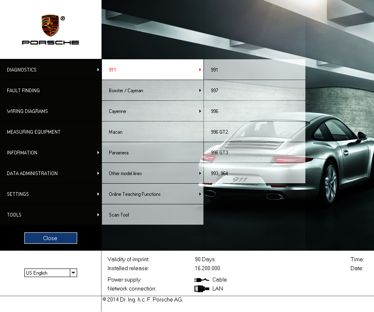This screenshot has height=312, width=374.
Task: Open the TOOLS menu
Action: click(51, 214)
